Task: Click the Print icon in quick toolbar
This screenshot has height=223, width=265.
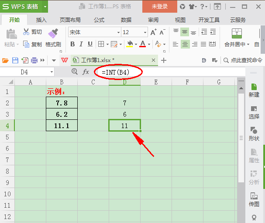Action: click(34, 60)
